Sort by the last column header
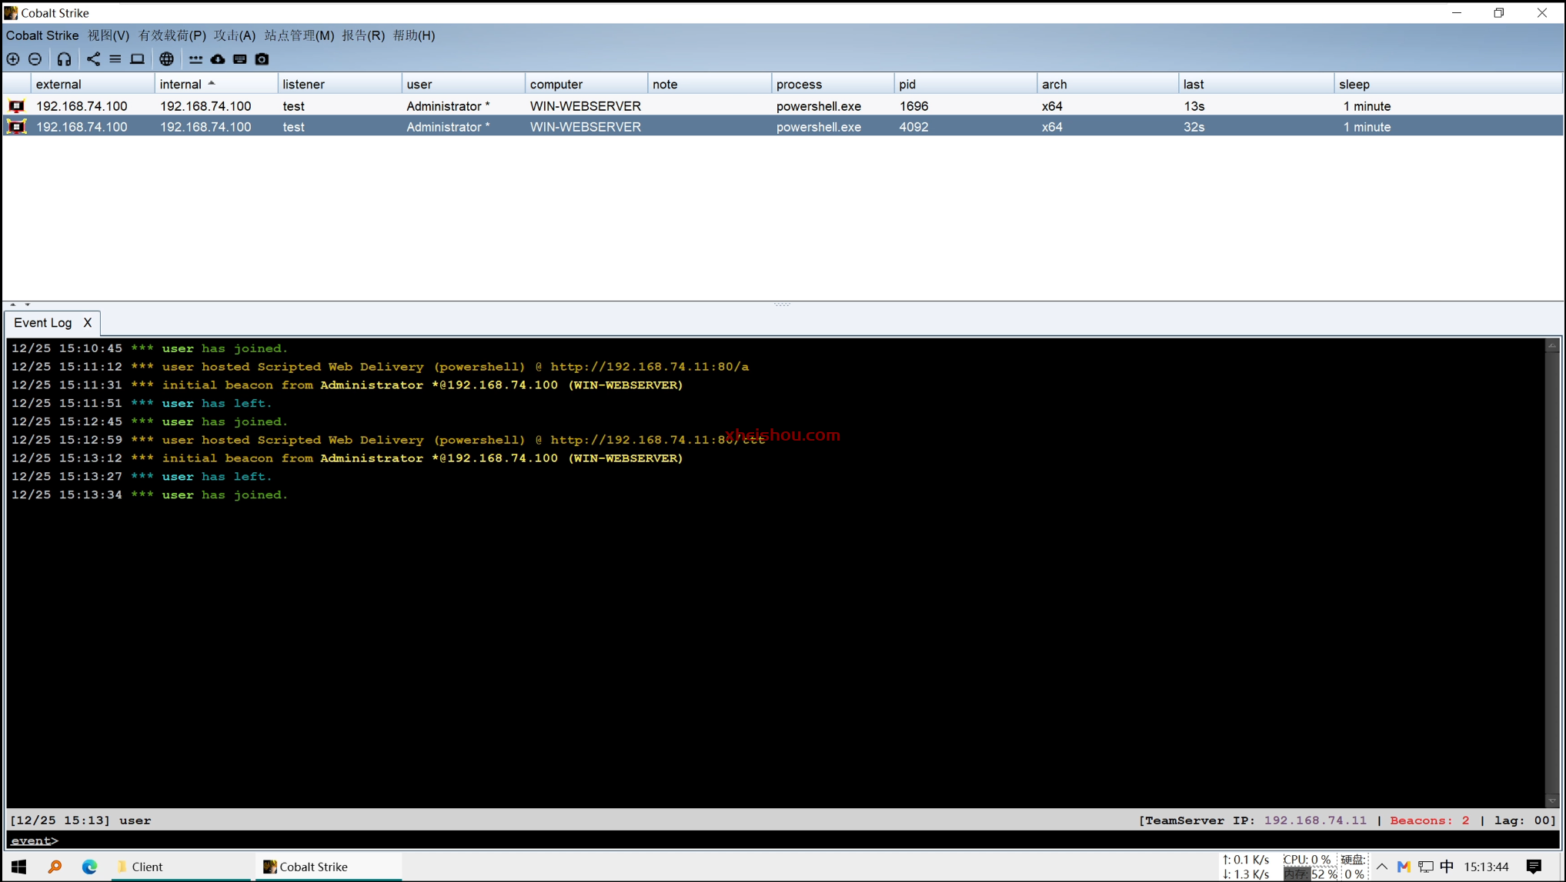 pyautogui.click(x=1256, y=85)
